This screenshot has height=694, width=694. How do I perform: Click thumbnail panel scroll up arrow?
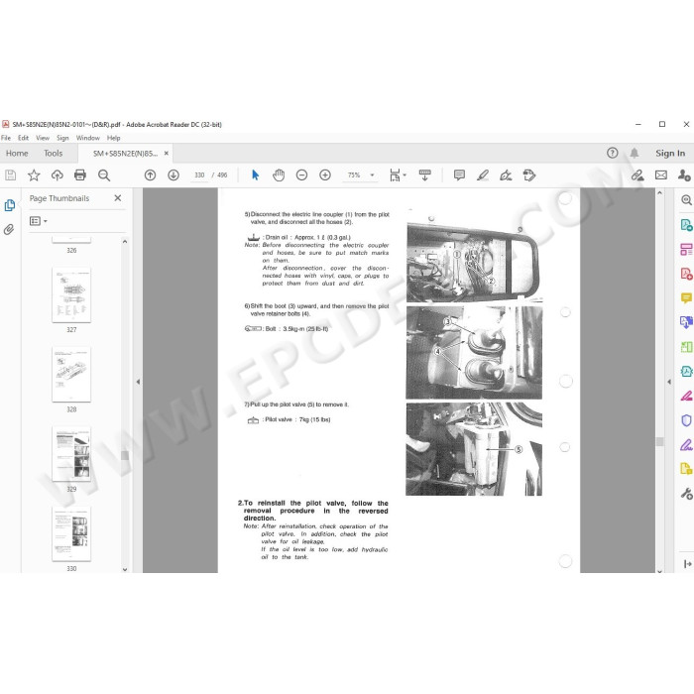125,242
